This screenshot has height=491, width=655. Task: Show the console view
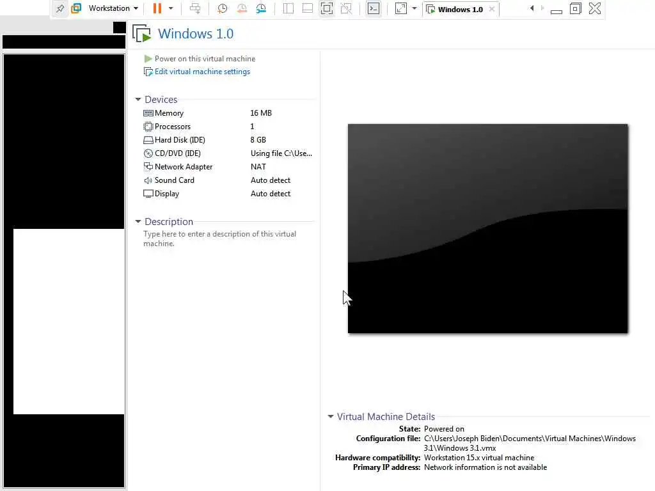click(x=374, y=8)
